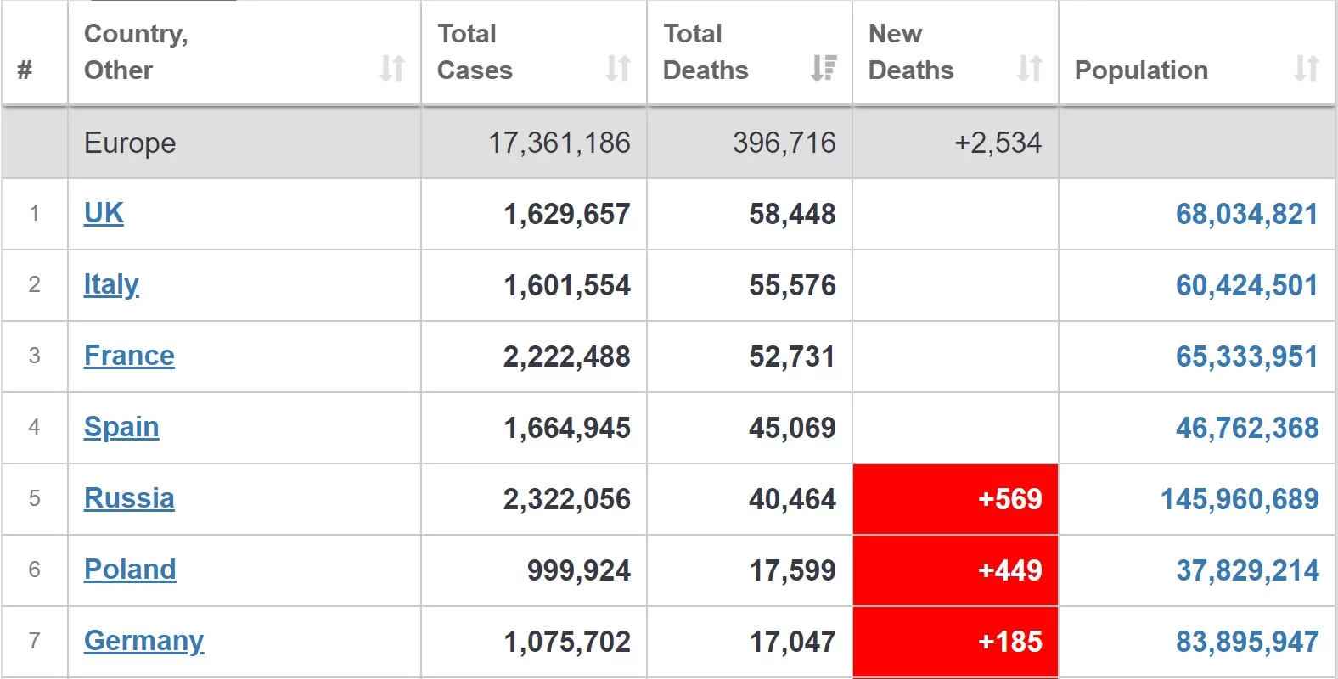Click rank number 4 in Spain row
1338x679 pixels.
coord(34,427)
